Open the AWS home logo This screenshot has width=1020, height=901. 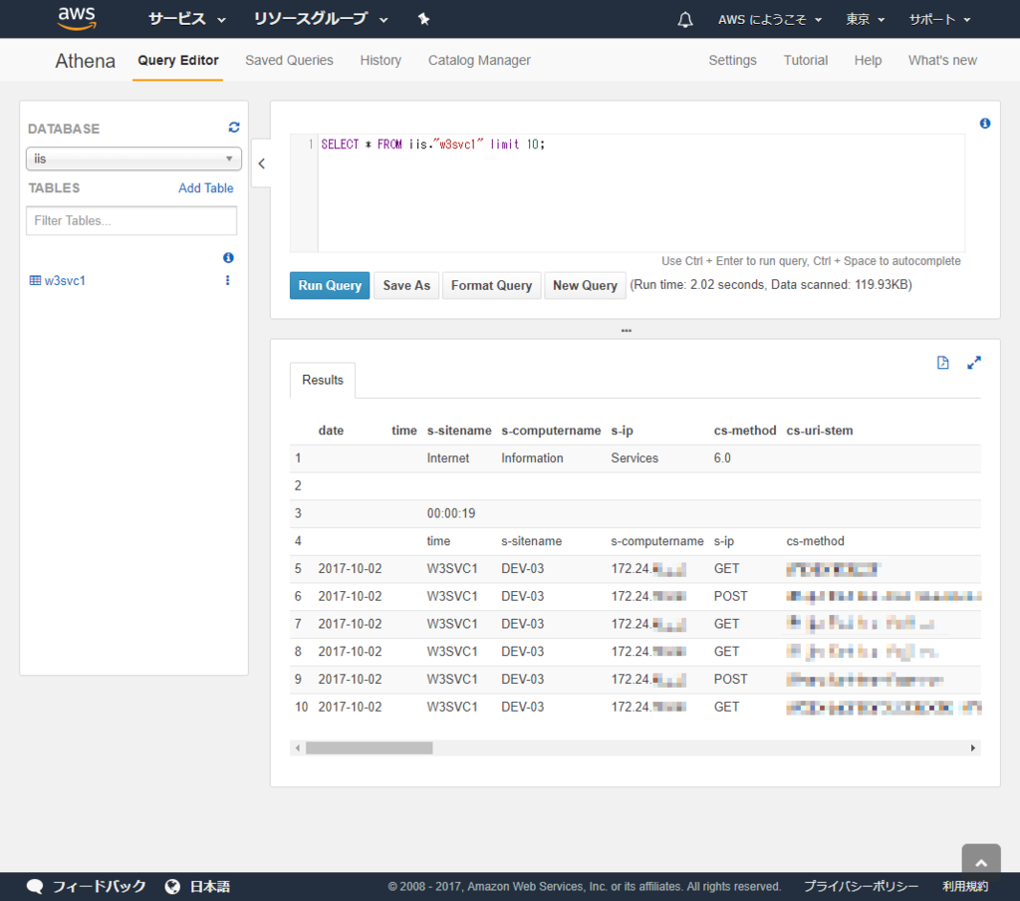click(77, 18)
